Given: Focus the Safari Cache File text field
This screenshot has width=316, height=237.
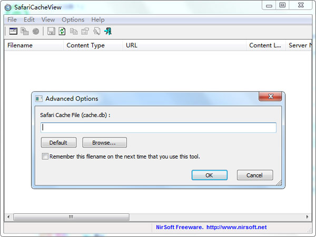Looking at the screenshot, I should 159,127.
